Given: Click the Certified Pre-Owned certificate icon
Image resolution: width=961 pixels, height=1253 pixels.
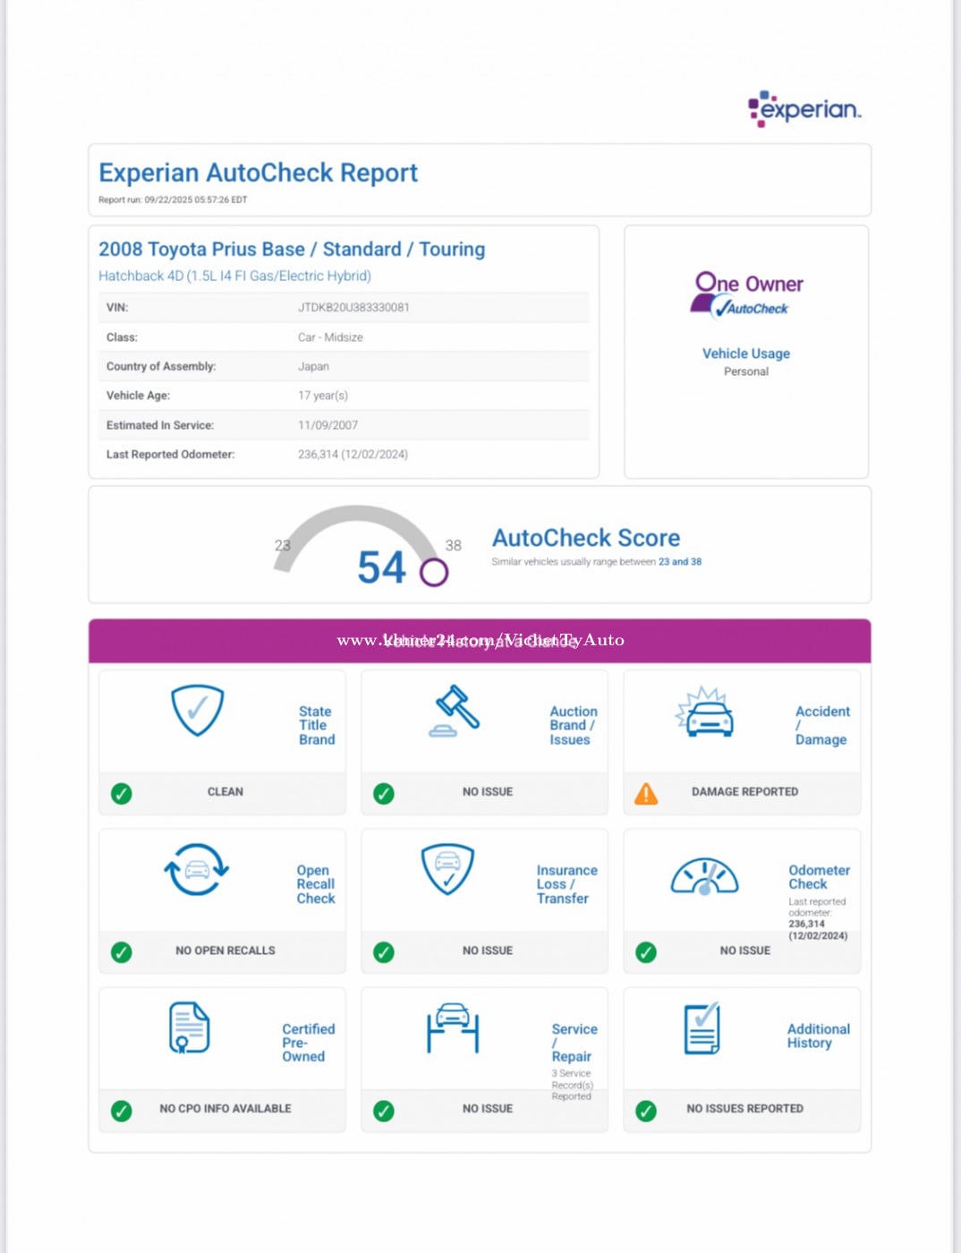Looking at the screenshot, I should pos(190,1027).
